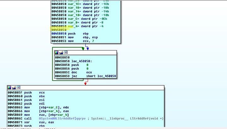Select the var_1C= dword ptr -1Ch line

point(80,4)
